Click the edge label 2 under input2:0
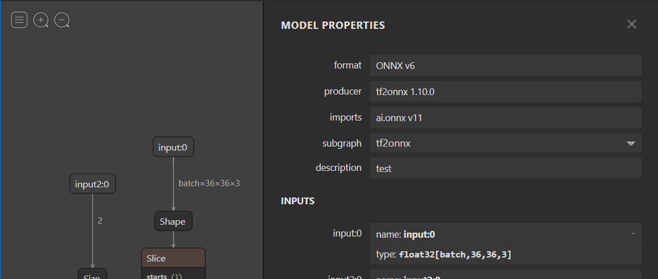Viewport: 658px width, 279px height. 100,221
